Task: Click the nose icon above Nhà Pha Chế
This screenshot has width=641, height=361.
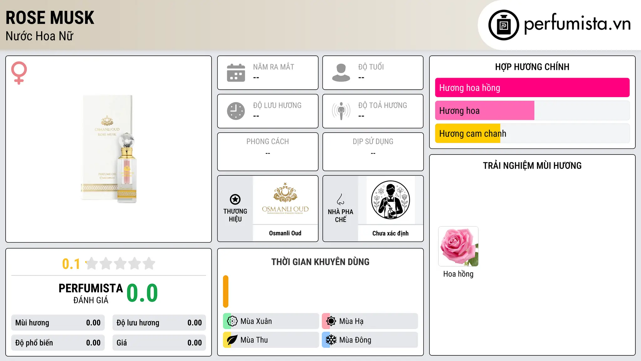Action: click(341, 199)
